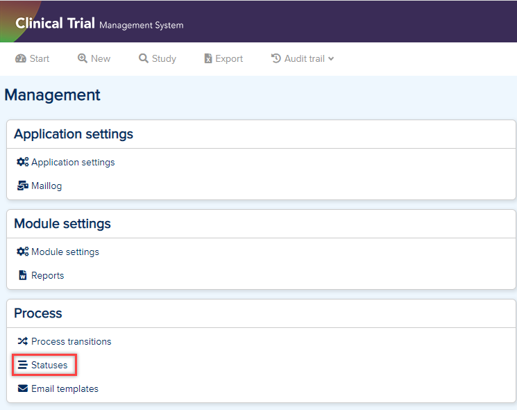Click the Module settings section heading
517x410 pixels.
(62, 224)
